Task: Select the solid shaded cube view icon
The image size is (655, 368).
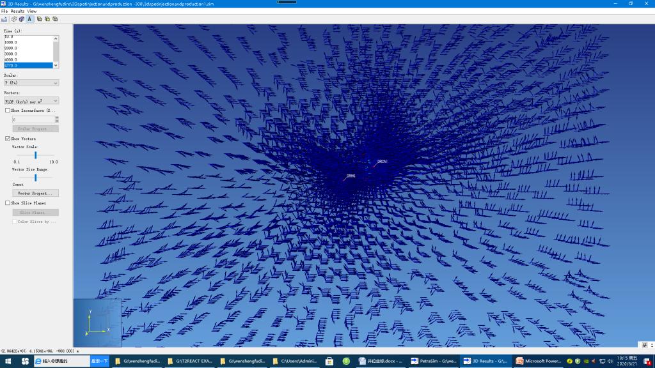Action: pyautogui.click(x=22, y=19)
